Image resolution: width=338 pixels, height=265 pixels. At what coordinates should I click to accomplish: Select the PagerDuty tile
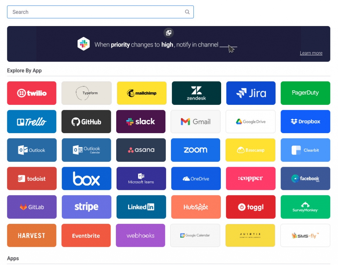305,93
